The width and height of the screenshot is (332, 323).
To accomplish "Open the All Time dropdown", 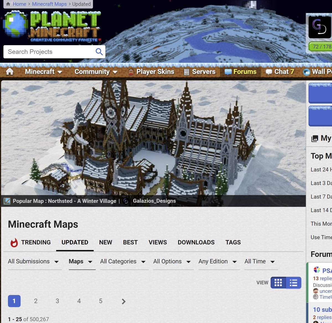I will click(261, 262).
